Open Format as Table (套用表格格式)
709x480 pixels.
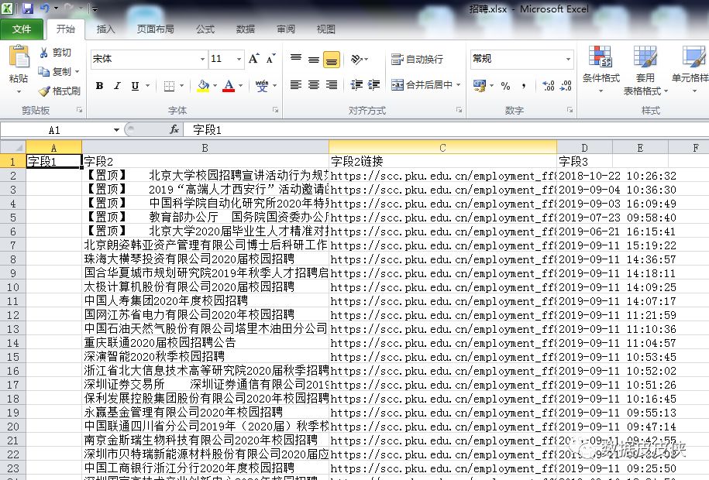(x=645, y=70)
